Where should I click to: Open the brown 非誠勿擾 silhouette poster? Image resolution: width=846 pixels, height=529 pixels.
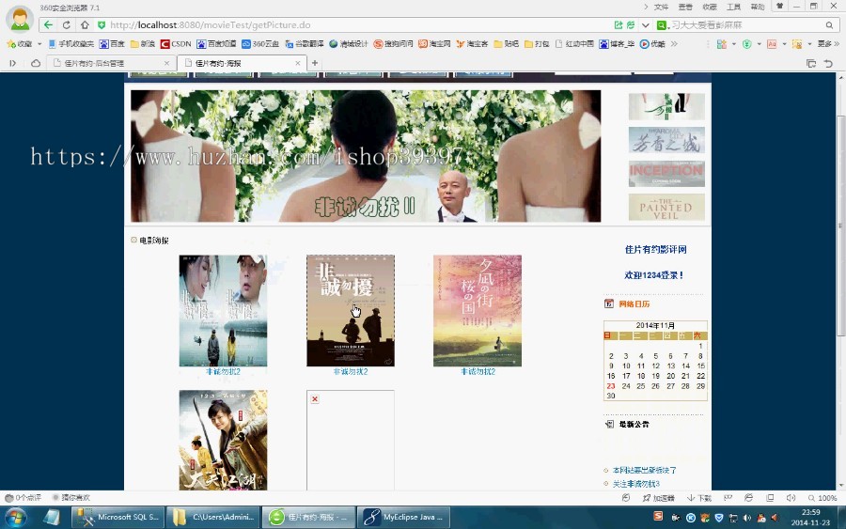pyautogui.click(x=351, y=311)
